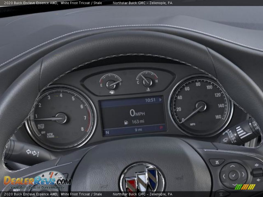Click the C mark on temperature gauge
The height and width of the screenshot is (197, 263).
pyautogui.click(x=138, y=83)
